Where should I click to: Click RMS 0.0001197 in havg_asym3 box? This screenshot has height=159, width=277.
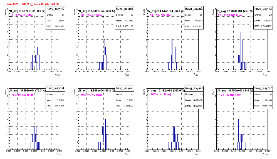tap(263, 26)
